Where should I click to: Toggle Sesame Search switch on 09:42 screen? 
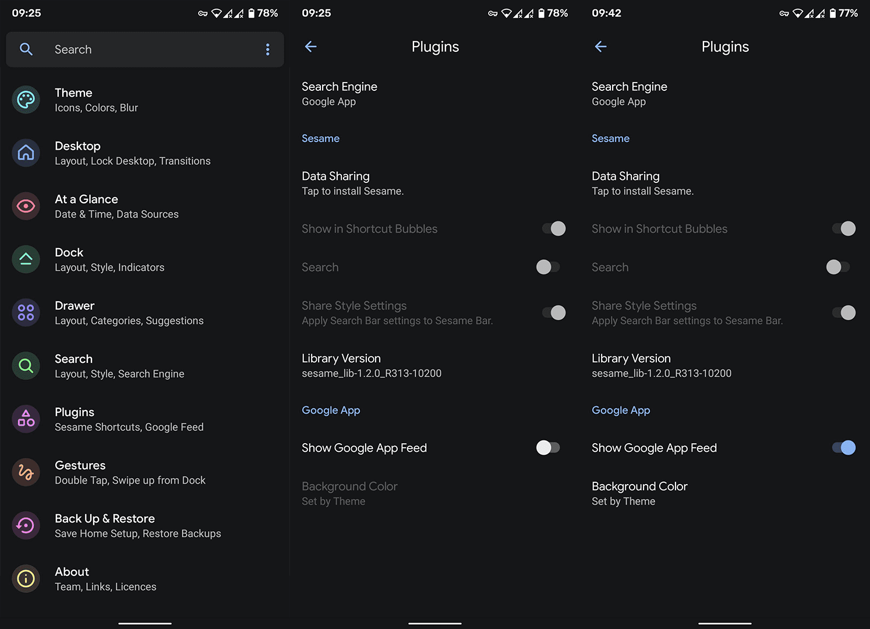[838, 267]
